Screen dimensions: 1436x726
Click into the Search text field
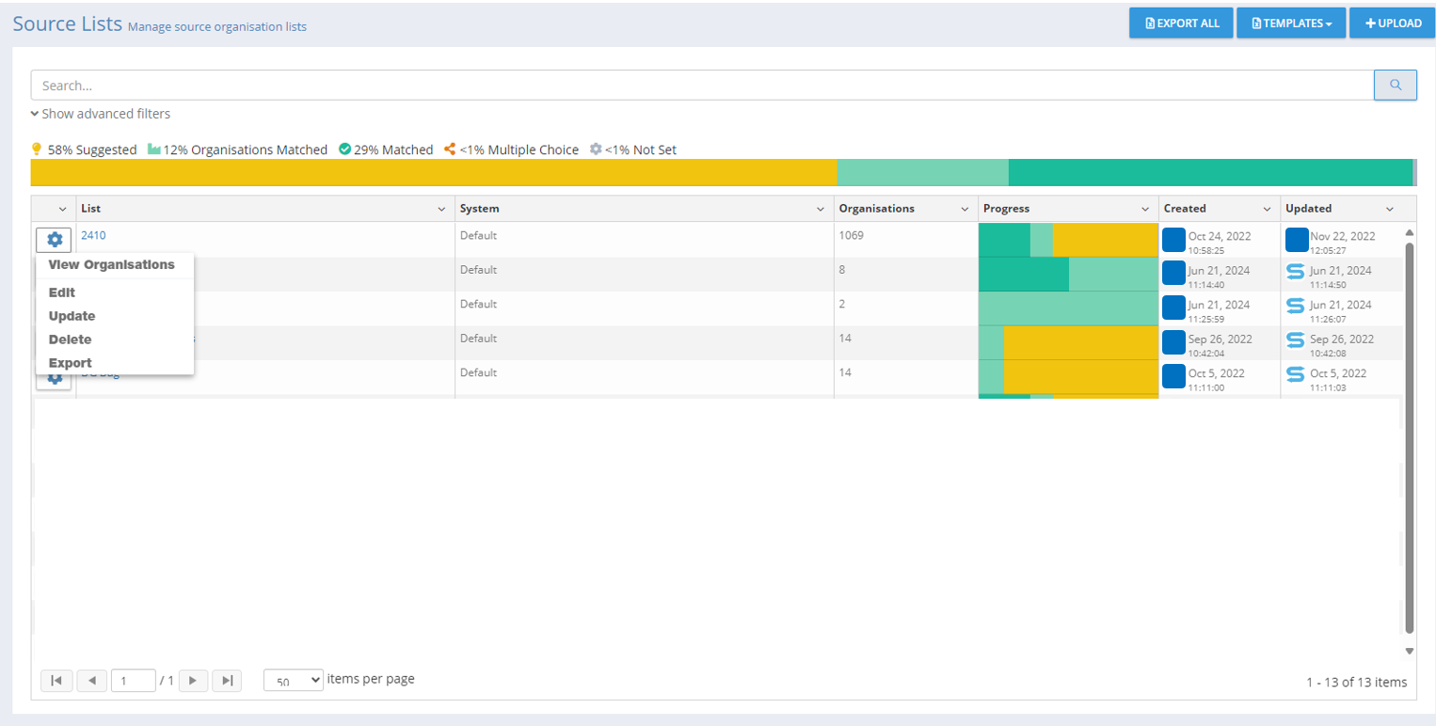pyautogui.click(x=702, y=85)
